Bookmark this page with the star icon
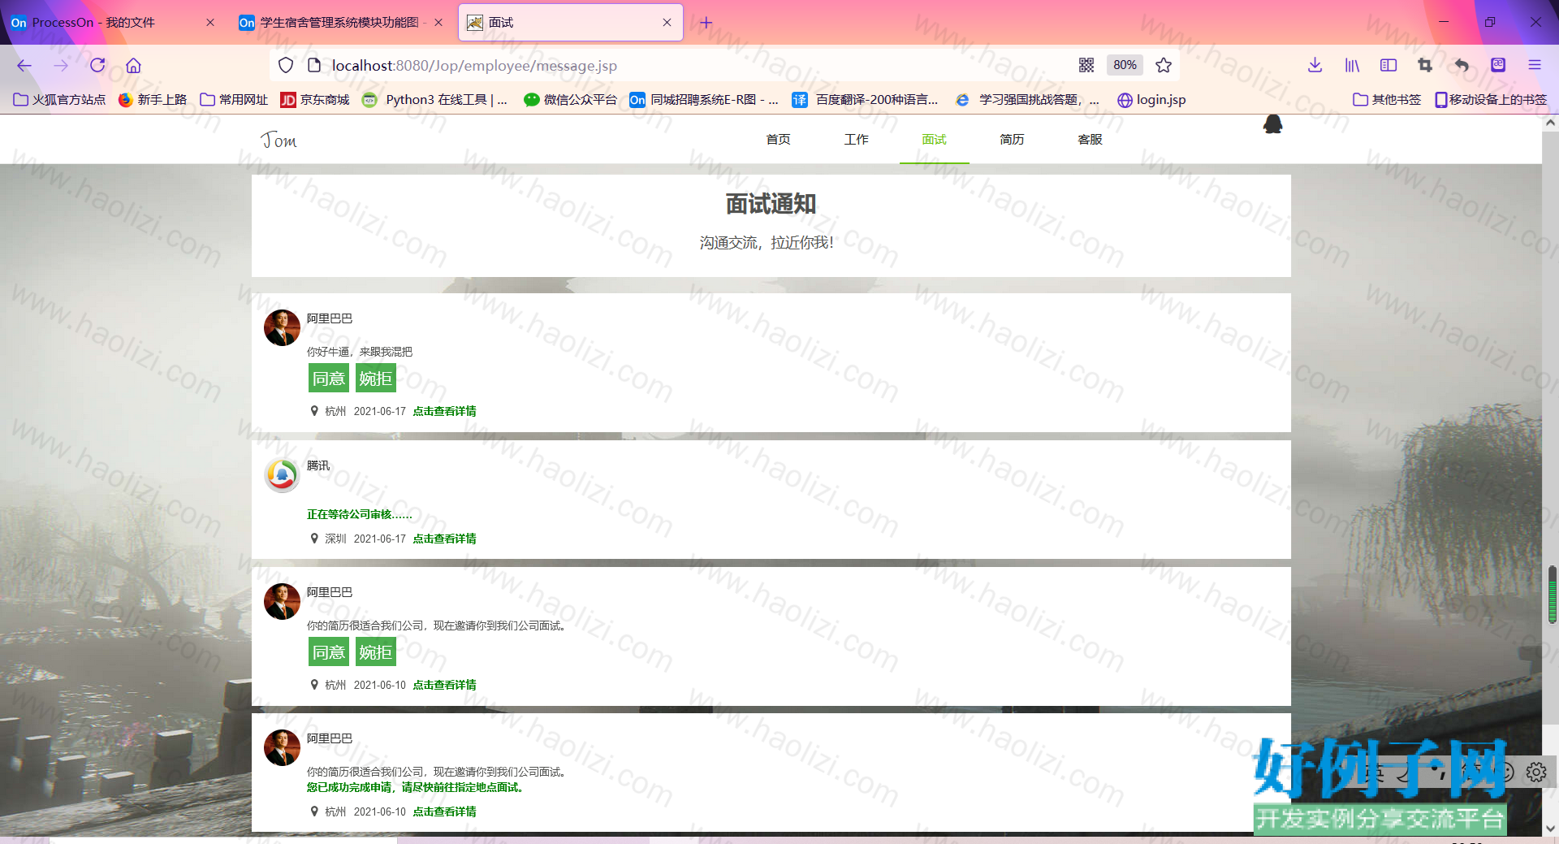 [1164, 66]
